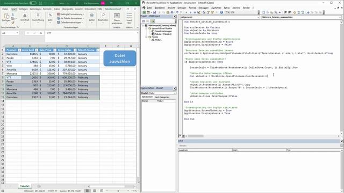Viewport: 344px width, 193px height.
Task: Open the Ausrichtung group icon
Action: [x=38, y=16]
